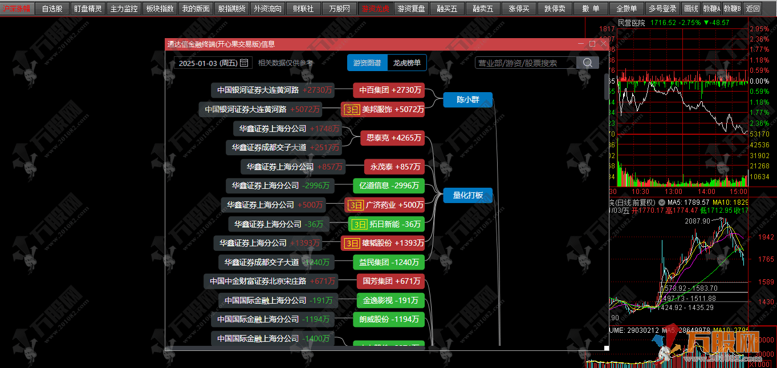Click the 教鞭B toolbar button
This screenshot has height=368, width=777.
pyautogui.click(x=732, y=9)
